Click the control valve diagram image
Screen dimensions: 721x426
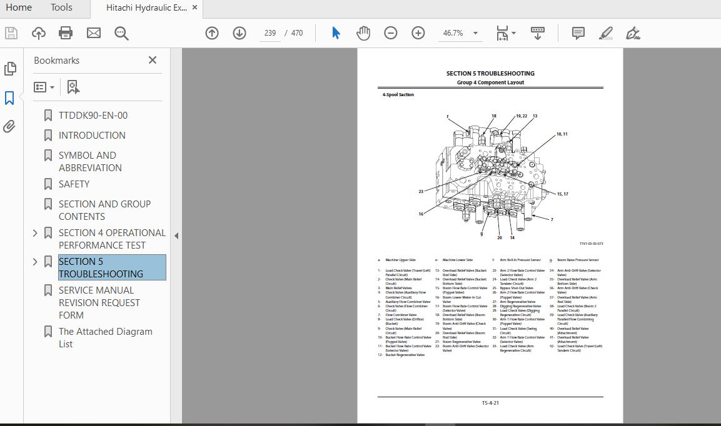click(493, 177)
